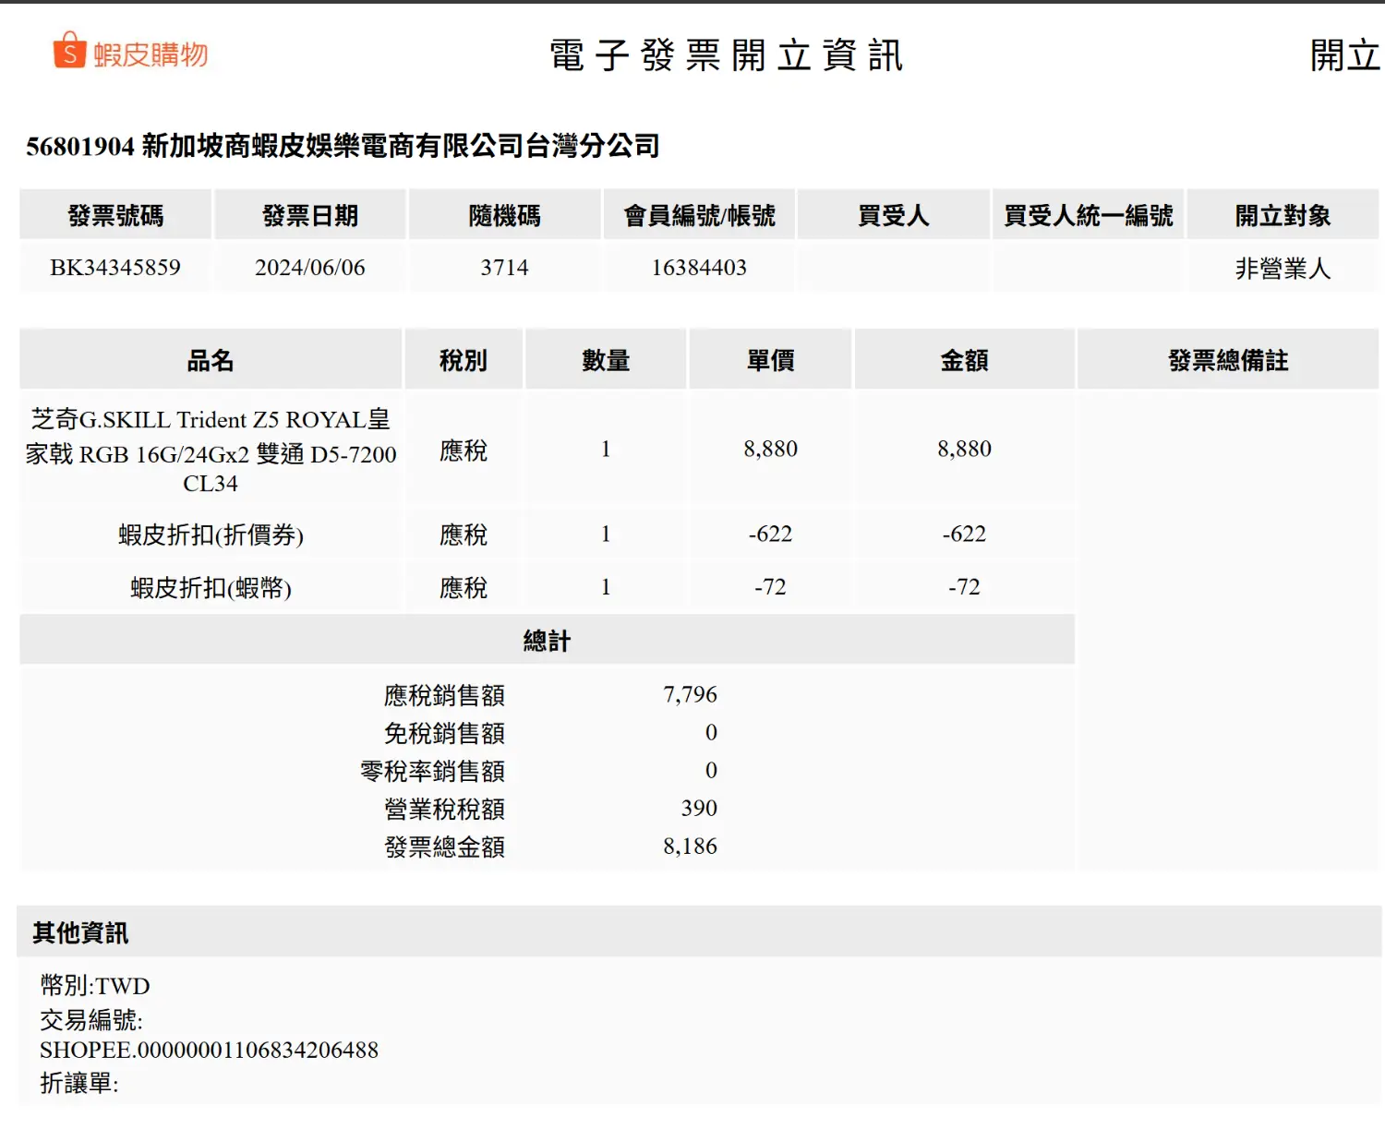Click the 8,880 amount in 金額 column
This screenshot has height=1129, width=1385.
coord(965,449)
